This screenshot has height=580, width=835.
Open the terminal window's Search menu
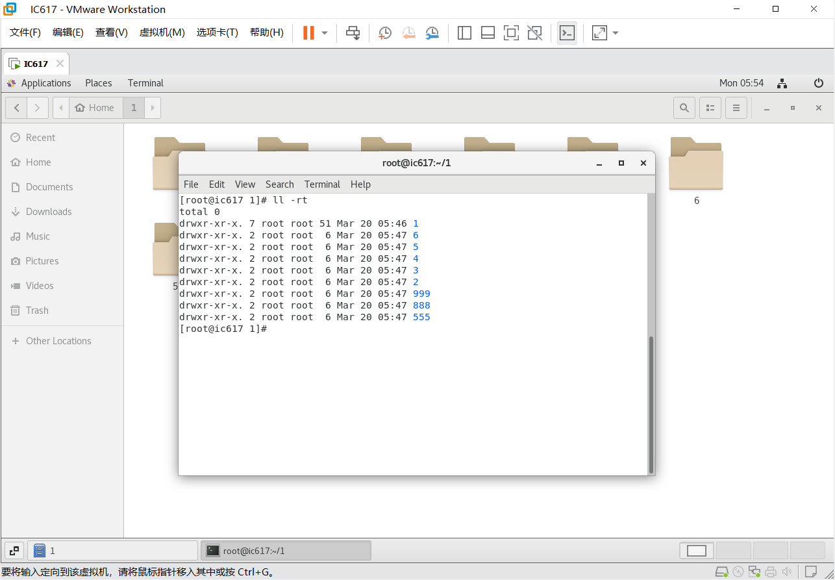[x=280, y=184]
